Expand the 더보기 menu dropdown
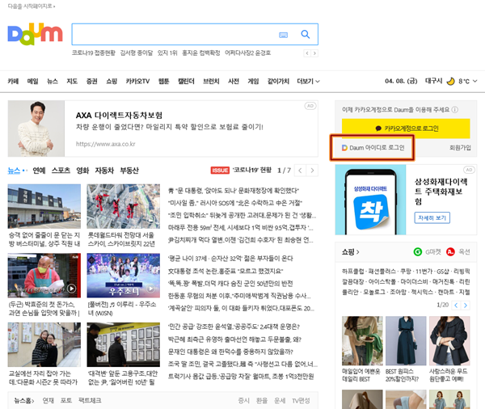The image size is (485, 409). tap(309, 81)
